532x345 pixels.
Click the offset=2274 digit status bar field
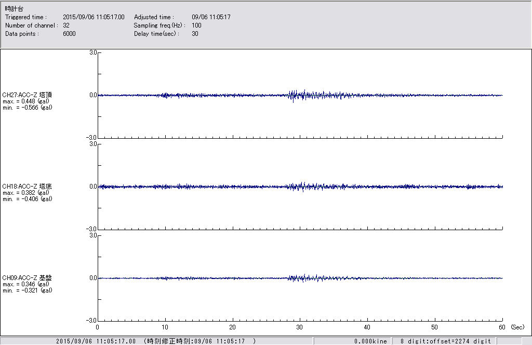(x=445, y=341)
